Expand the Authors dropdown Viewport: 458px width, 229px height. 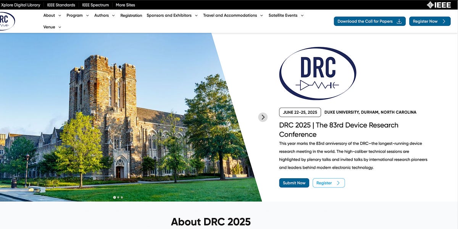pyautogui.click(x=101, y=15)
